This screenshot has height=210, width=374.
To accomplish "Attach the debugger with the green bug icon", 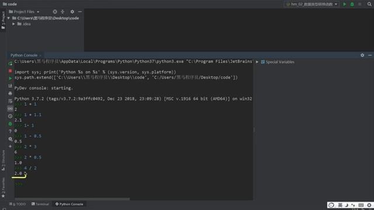I will tap(11, 124).
